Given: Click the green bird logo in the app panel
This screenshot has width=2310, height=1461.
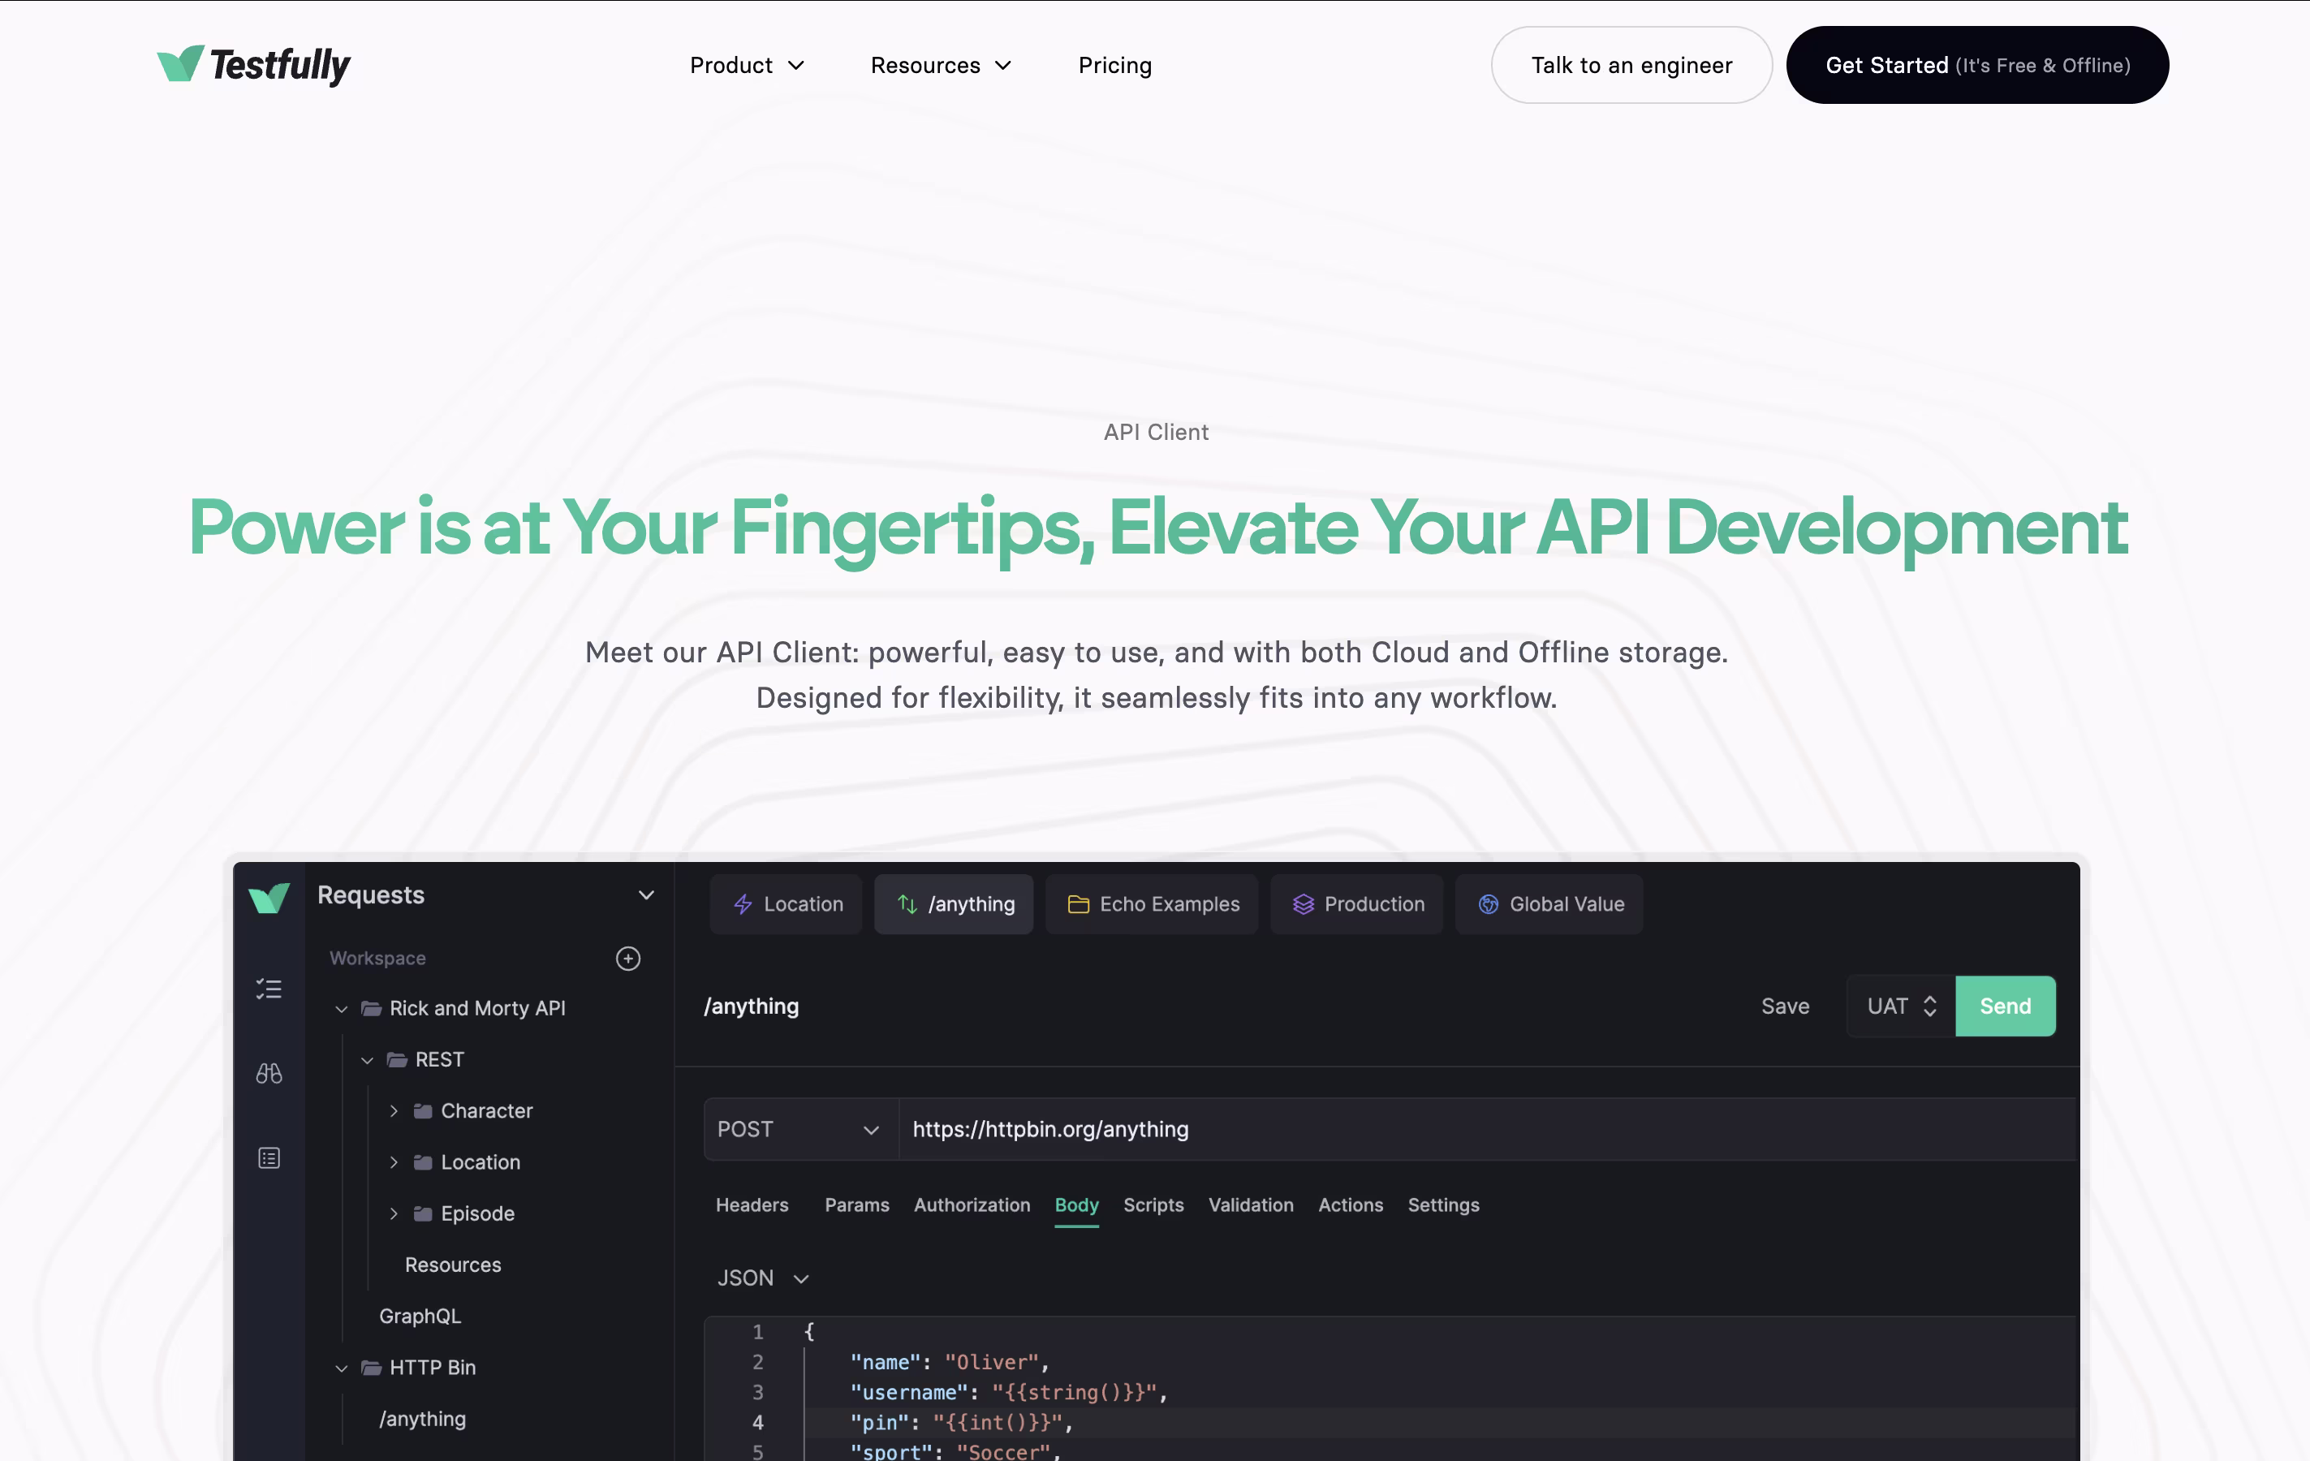Looking at the screenshot, I should (x=269, y=897).
